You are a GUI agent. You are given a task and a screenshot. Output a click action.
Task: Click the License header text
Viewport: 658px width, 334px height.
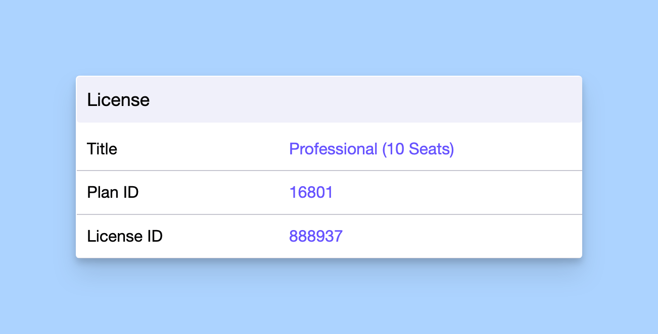click(x=118, y=100)
